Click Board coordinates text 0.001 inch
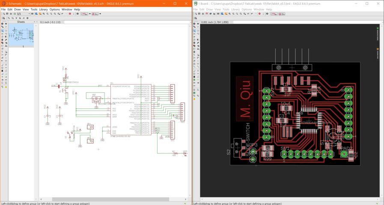Viewport: 384px width, 205px height. pos(215,22)
